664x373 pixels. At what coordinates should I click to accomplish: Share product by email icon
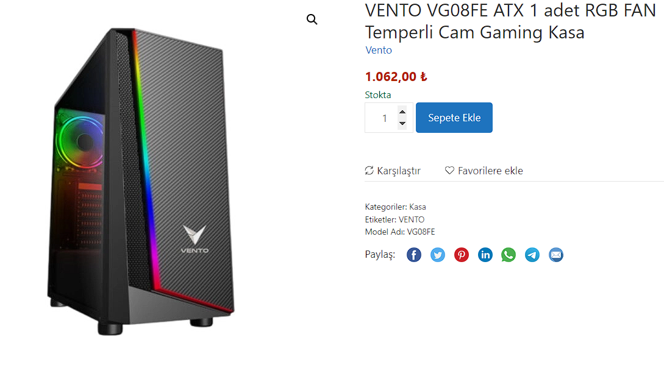pos(556,255)
